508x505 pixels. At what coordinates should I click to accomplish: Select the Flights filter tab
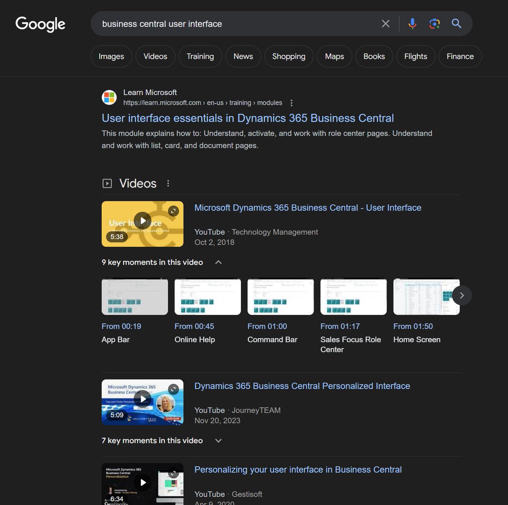pyautogui.click(x=416, y=56)
